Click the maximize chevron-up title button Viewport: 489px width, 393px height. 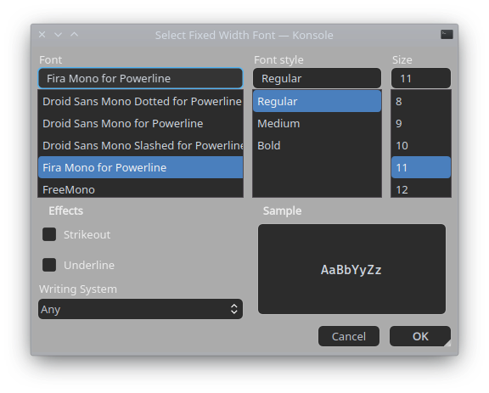click(74, 34)
